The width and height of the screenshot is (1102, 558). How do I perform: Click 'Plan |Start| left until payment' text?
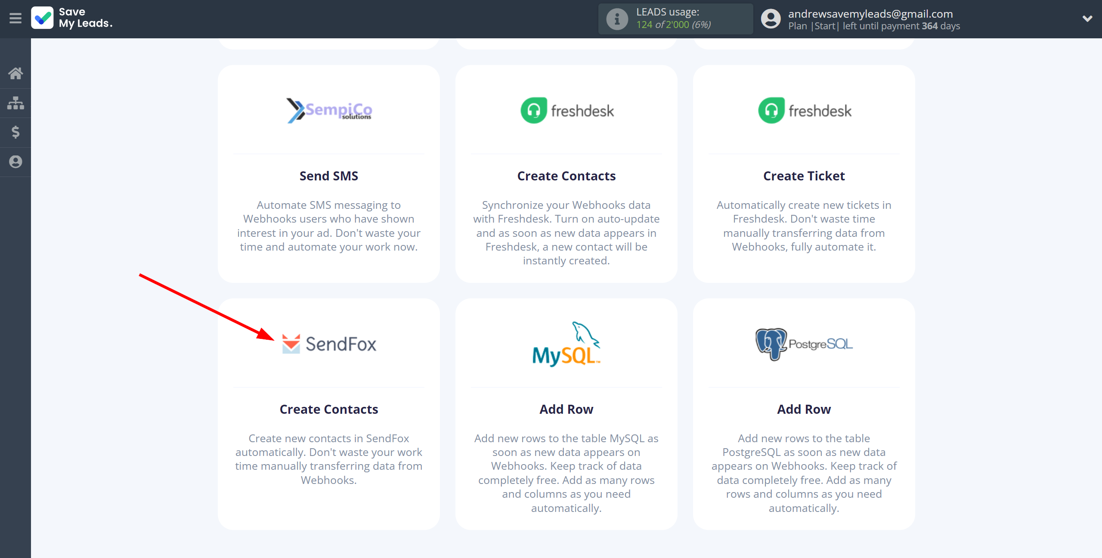(874, 26)
